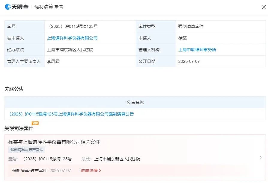Image resolution: width=268 pixels, height=184 pixels.
Task: Click the 公告名称 column header
Action: (x=135, y=102)
